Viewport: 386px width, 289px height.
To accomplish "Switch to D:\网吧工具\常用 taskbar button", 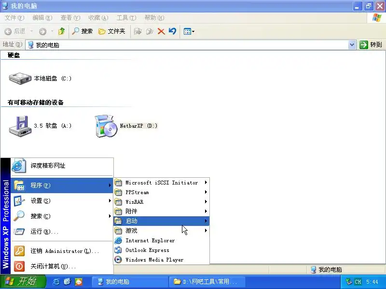I will coord(207,282).
